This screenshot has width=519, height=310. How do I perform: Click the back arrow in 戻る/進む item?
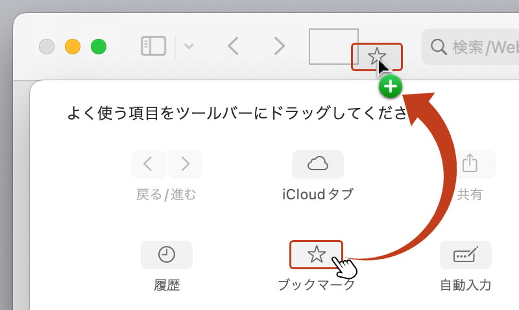point(149,164)
